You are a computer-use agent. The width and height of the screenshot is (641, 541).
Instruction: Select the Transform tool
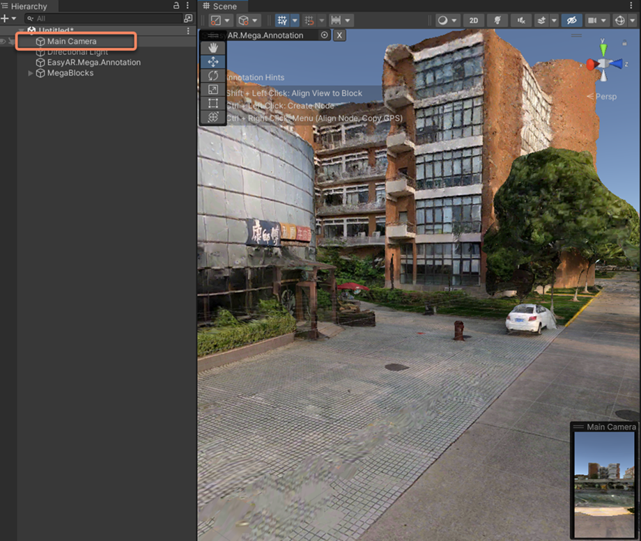(x=213, y=117)
